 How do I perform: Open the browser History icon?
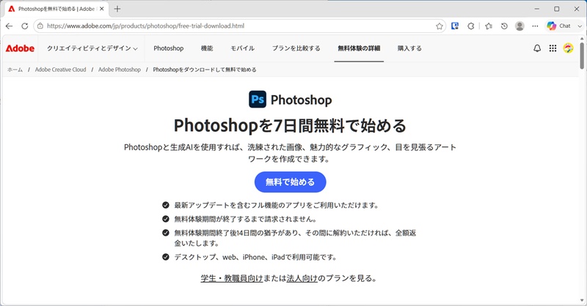[x=504, y=26]
